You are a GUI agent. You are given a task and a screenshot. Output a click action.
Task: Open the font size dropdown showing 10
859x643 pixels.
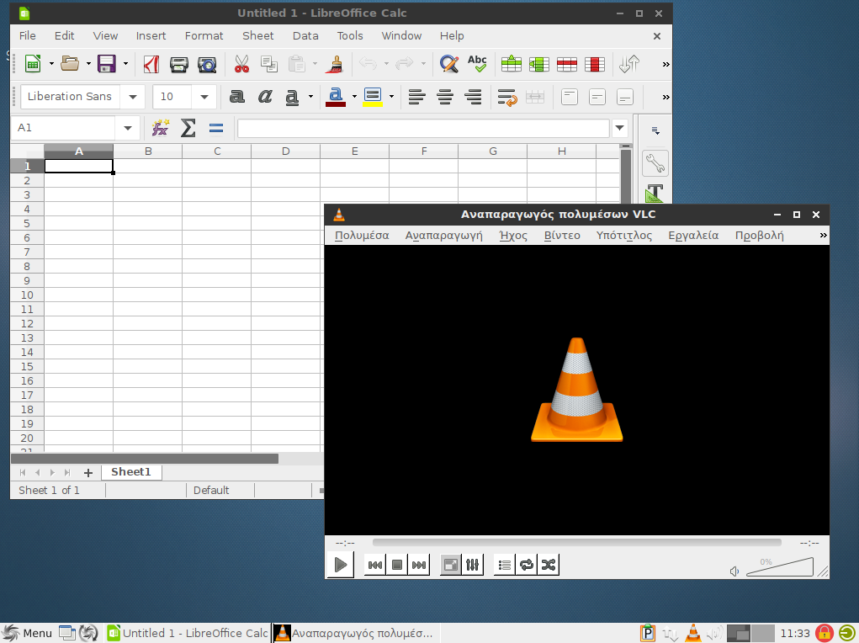click(204, 97)
